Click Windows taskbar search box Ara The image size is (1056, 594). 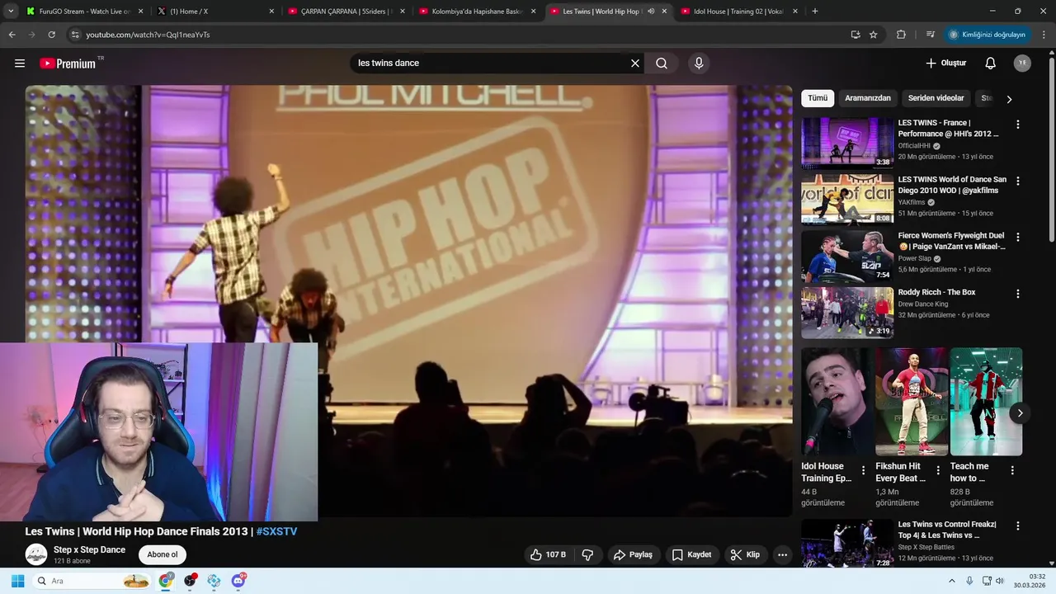point(92,581)
